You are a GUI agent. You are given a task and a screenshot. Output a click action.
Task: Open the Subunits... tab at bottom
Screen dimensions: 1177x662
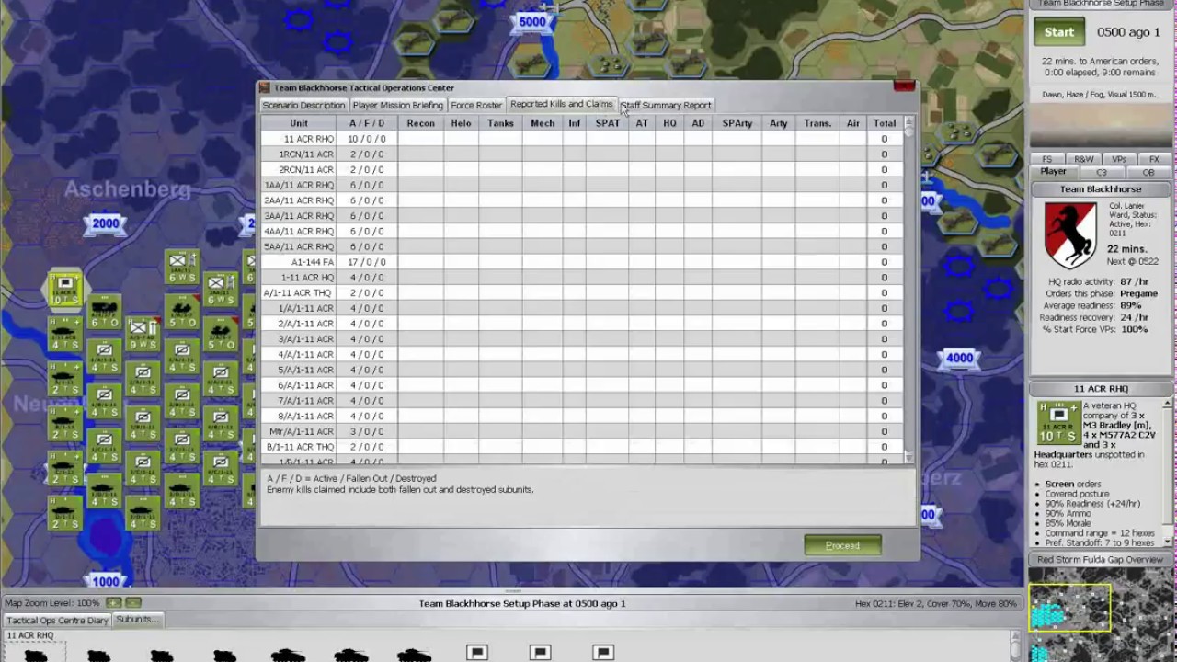(137, 620)
